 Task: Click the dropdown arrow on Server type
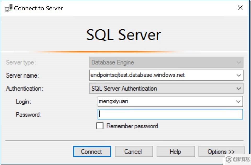pyautogui.click(x=239, y=62)
